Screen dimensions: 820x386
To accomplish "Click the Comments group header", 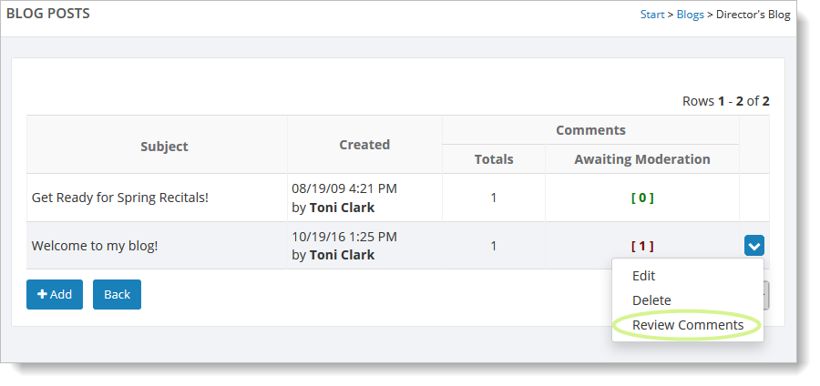I will 590,130.
